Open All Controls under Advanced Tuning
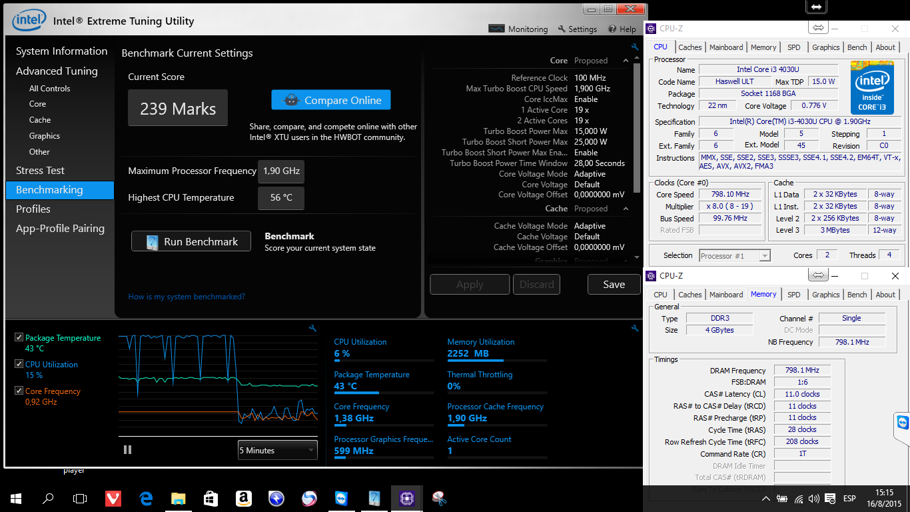910x512 pixels. pyautogui.click(x=49, y=88)
